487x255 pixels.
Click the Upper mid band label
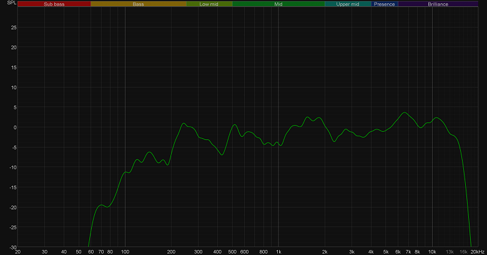click(348, 4)
